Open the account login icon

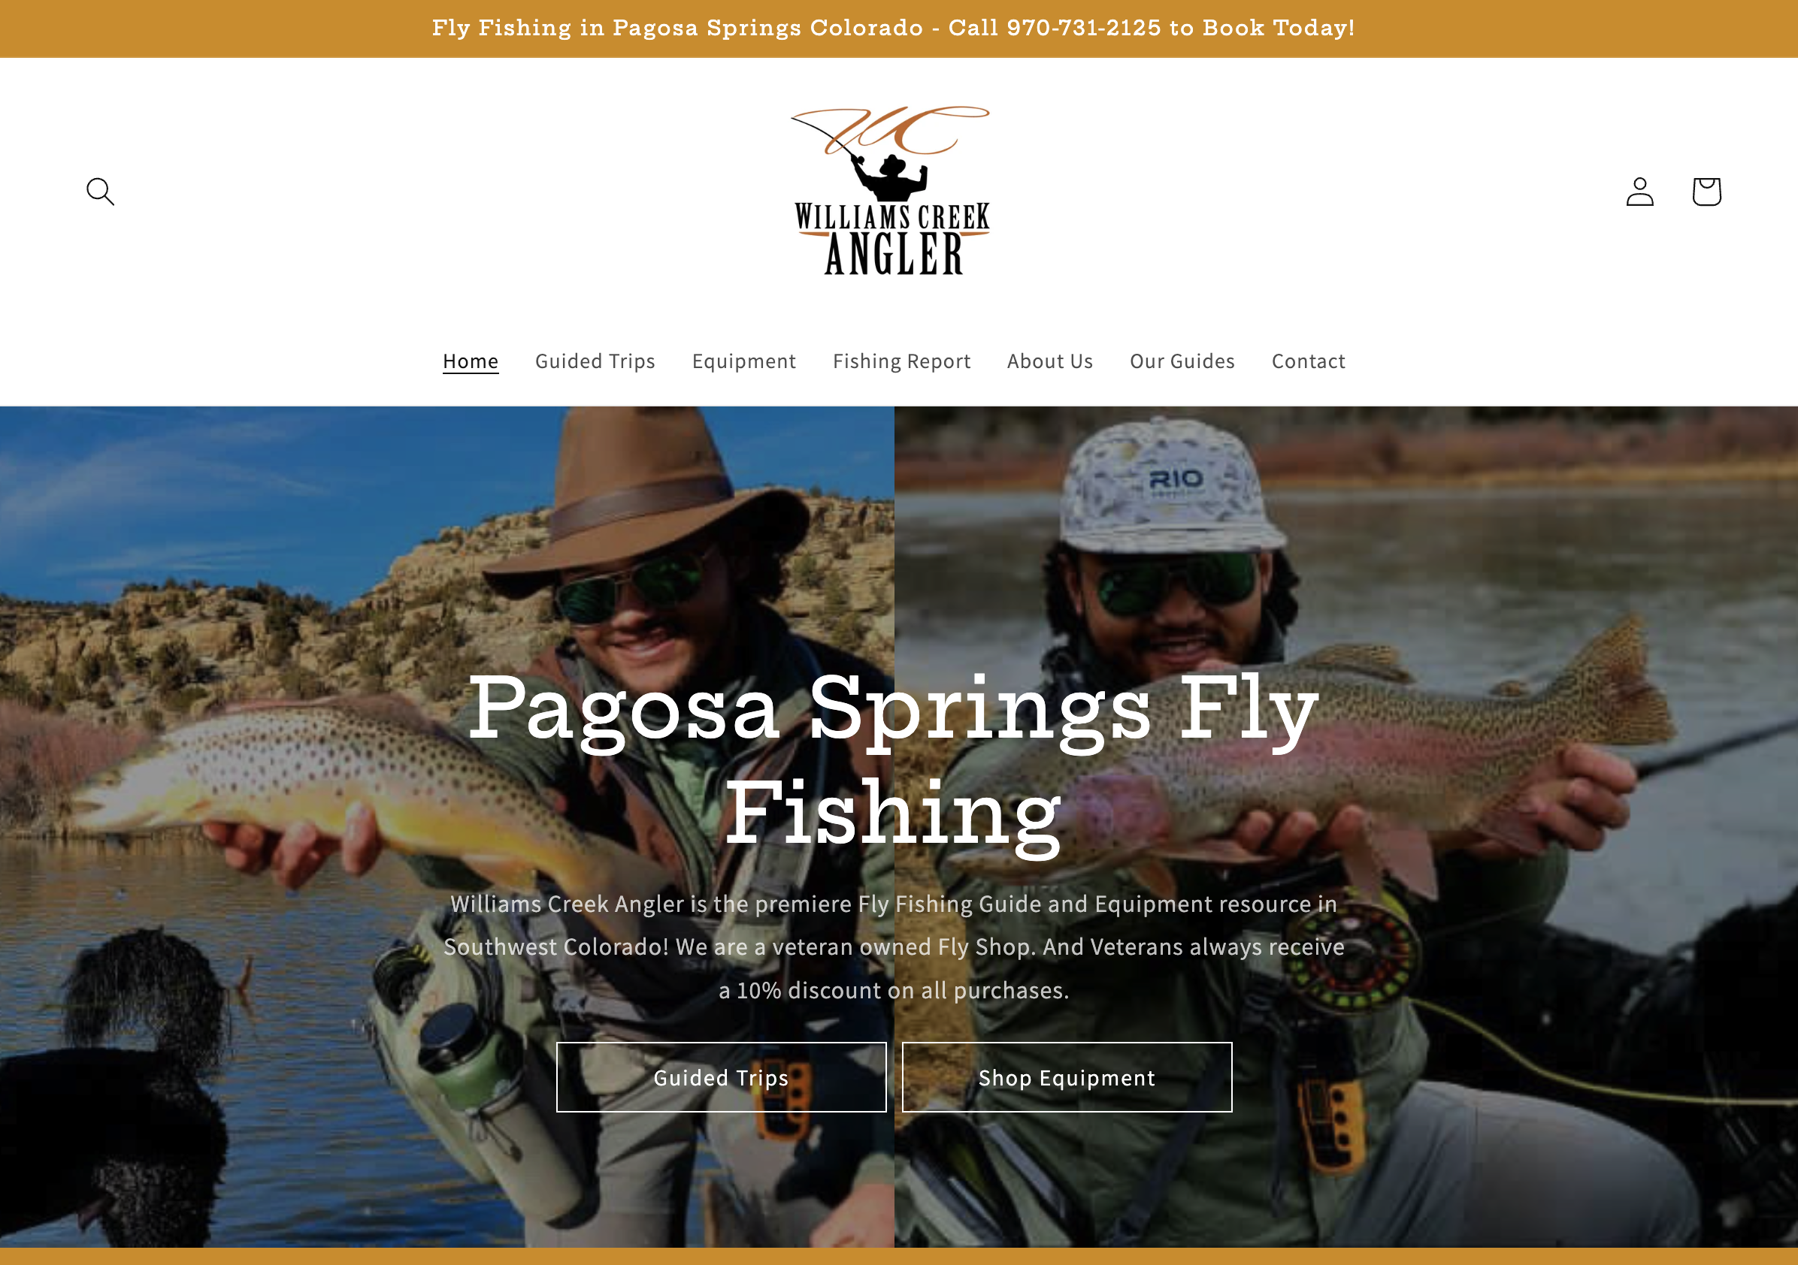(1639, 192)
